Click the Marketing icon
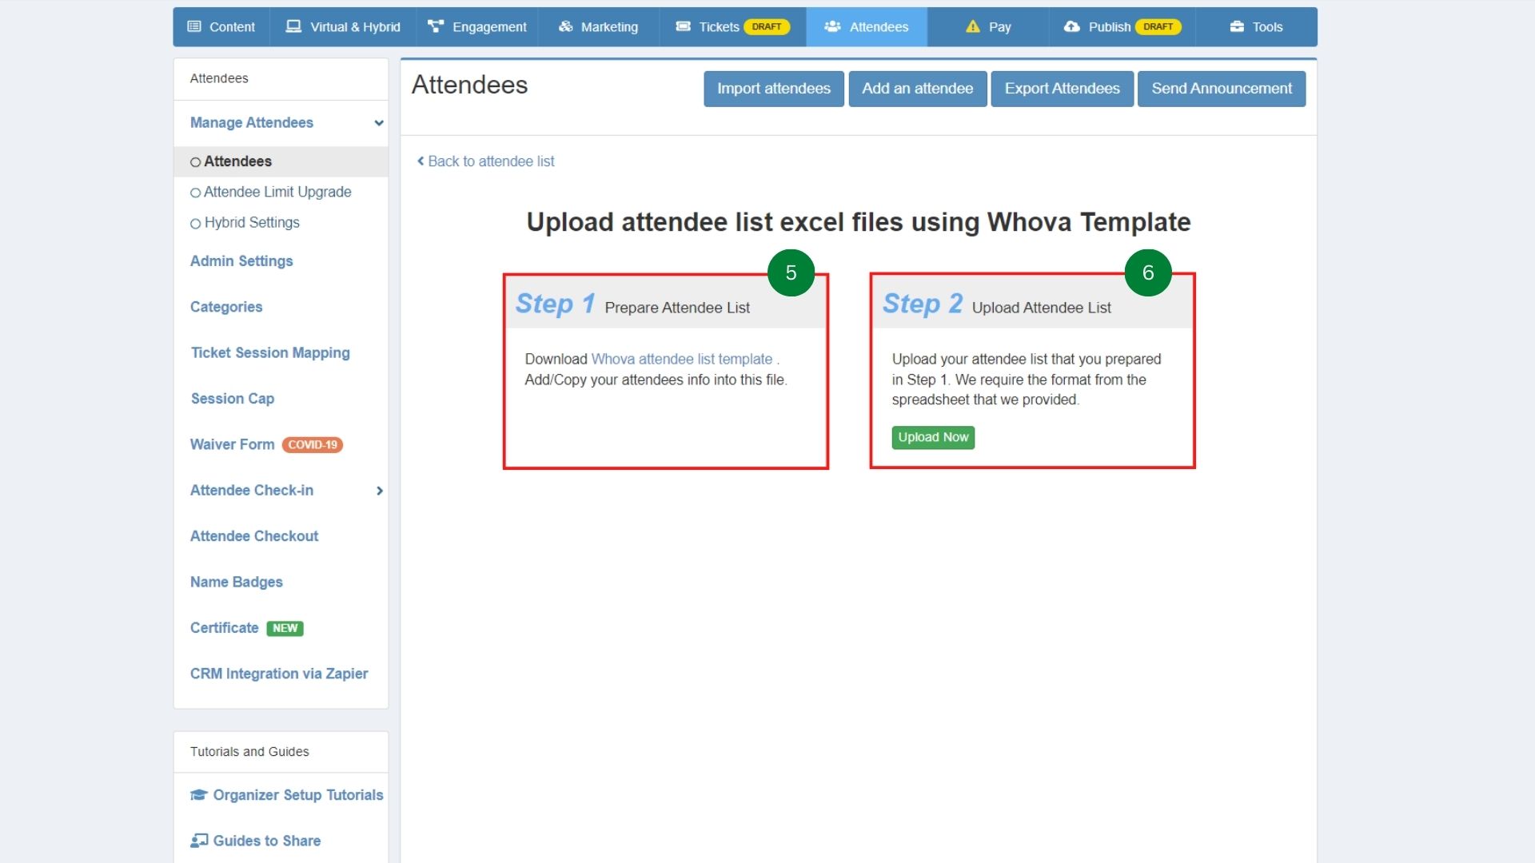This screenshot has width=1535, height=863. click(565, 26)
